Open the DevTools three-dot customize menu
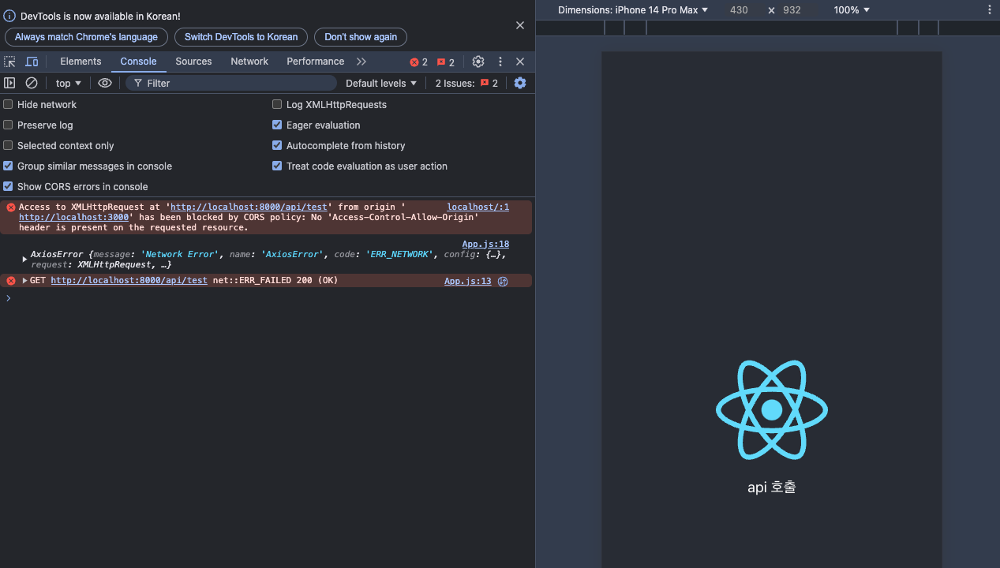This screenshot has width=1000, height=568. point(500,62)
